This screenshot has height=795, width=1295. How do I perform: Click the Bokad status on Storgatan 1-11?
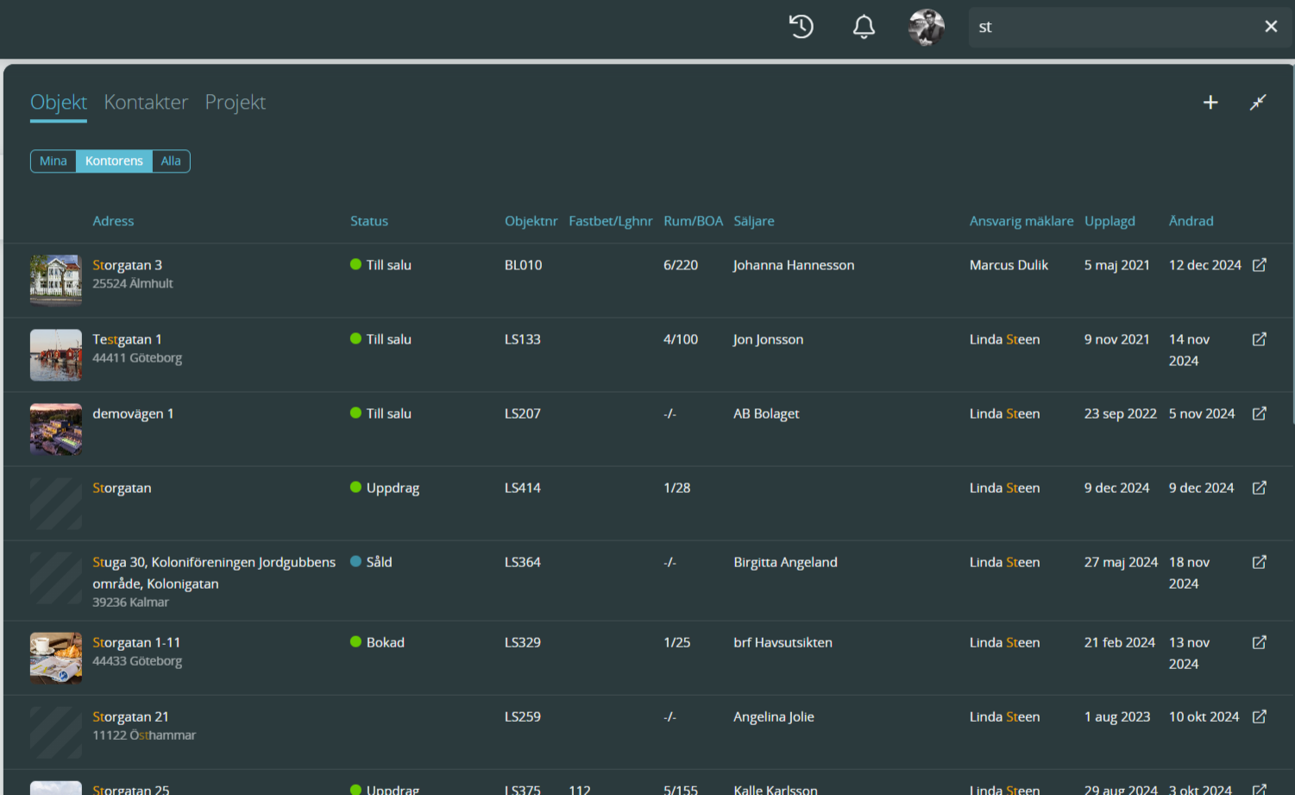pos(377,642)
